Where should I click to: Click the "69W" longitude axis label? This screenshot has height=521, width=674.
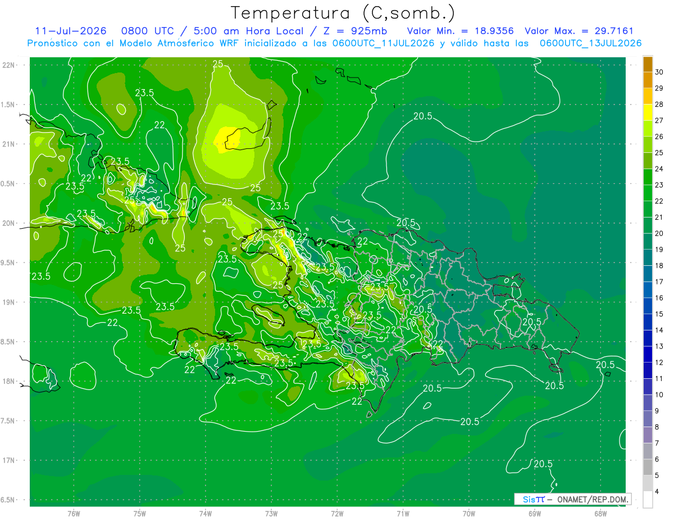tap(535, 514)
